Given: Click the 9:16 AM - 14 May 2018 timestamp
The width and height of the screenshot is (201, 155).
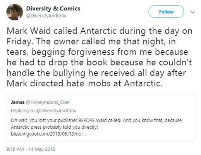Looking at the screenshot, I should 31,149.
